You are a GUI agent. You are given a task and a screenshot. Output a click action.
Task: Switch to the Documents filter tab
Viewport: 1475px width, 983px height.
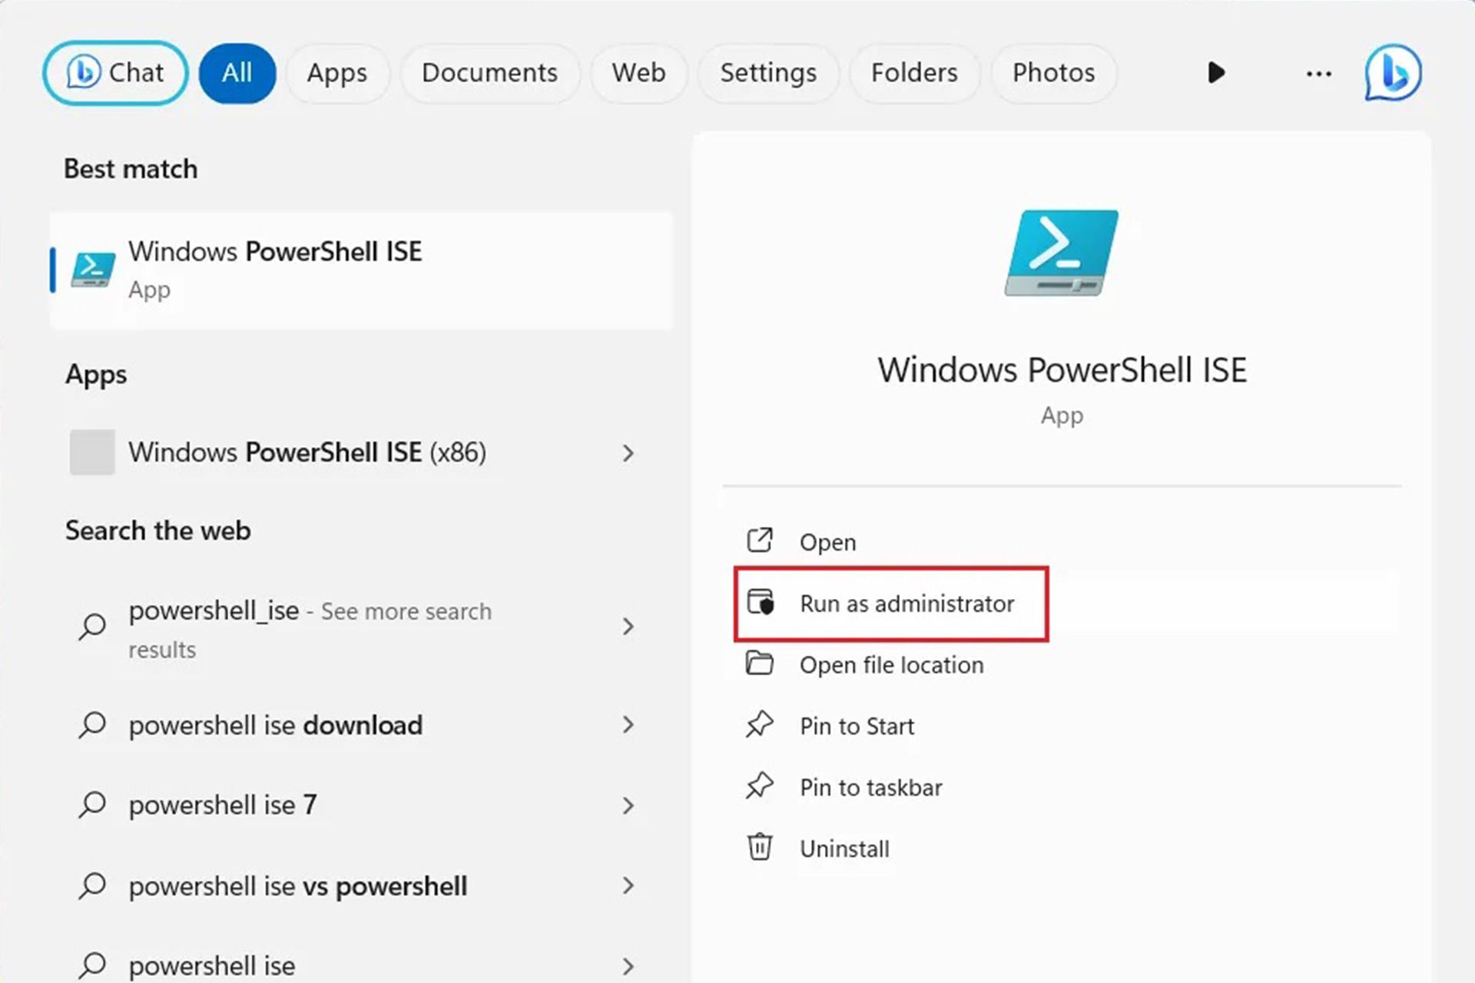click(x=489, y=73)
